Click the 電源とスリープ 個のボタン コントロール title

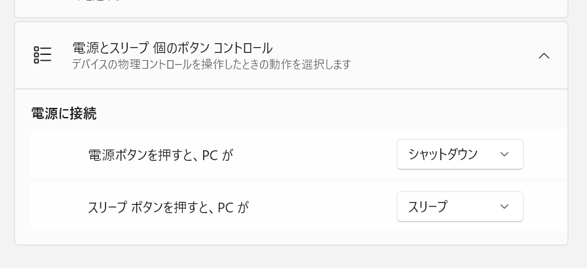coord(172,48)
